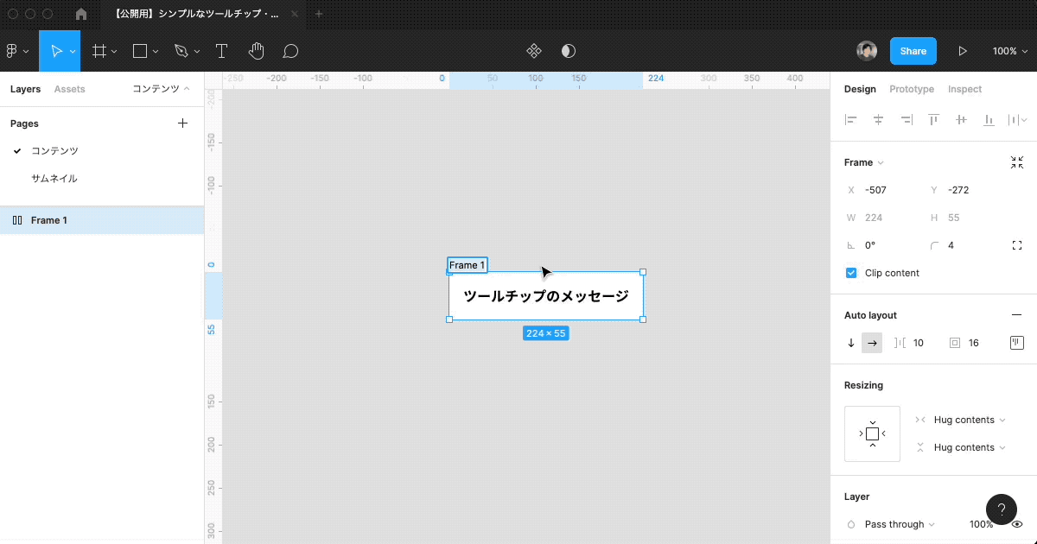This screenshot has width=1037, height=544.
Task: Select the Text tool
Action: [x=221, y=50]
